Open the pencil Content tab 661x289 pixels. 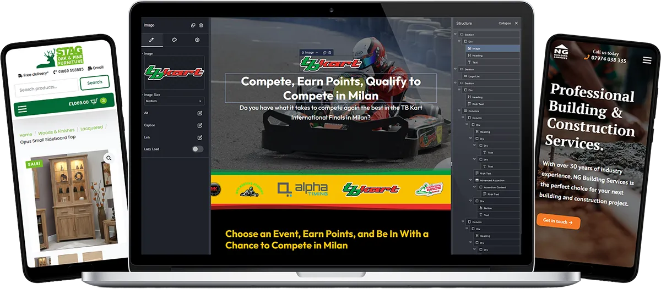click(x=152, y=40)
